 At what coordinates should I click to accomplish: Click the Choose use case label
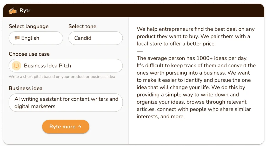[29, 54]
